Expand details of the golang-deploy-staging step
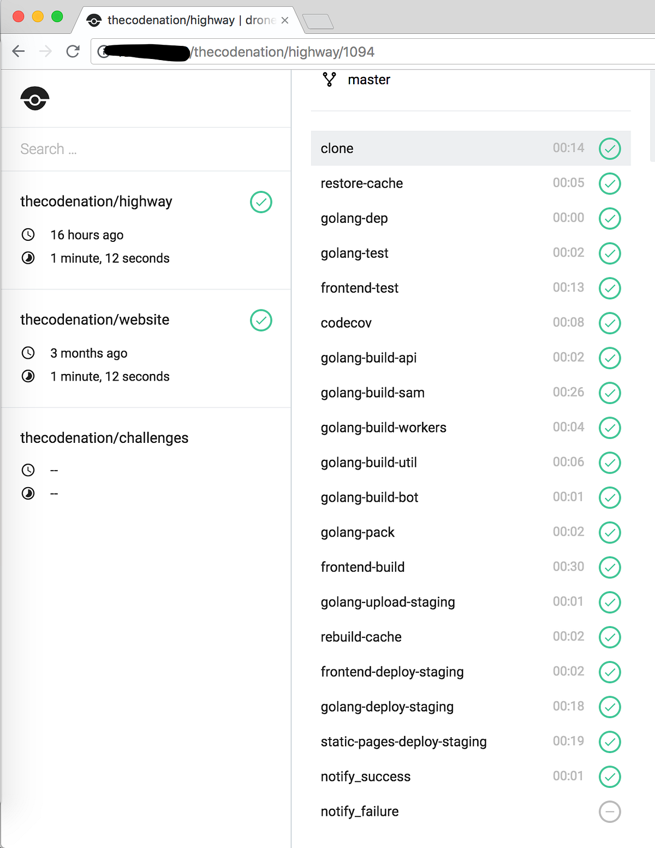Viewport: 655px width, 848px height. [x=387, y=707]
